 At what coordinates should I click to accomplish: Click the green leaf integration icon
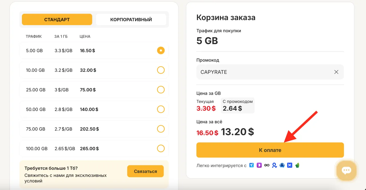click(297, 165)
